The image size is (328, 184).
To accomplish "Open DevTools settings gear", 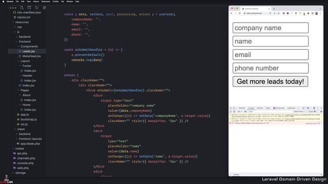I will point(314,108).
